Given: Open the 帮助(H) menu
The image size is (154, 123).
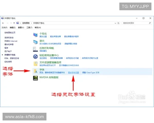Looking at the screenshot, I should tap(38, 28).
